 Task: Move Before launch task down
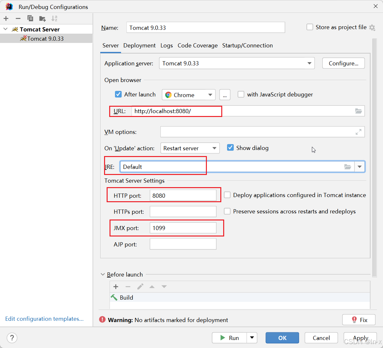pyautogui.click(x=164, y=287)
